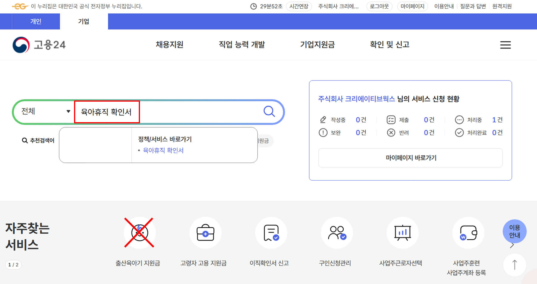537x284 pixels.
Task: Click the 처리중 1건 count
Action: point(497,120)
